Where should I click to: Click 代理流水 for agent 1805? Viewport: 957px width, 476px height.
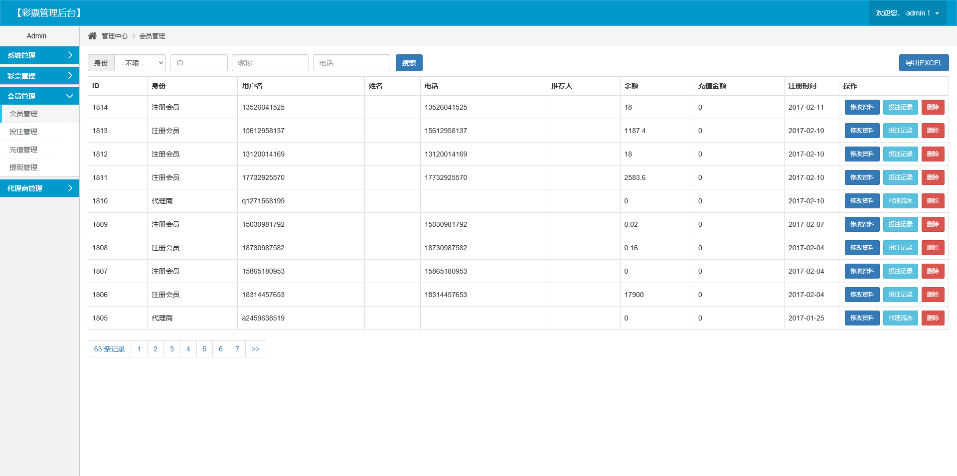(900, 318)
